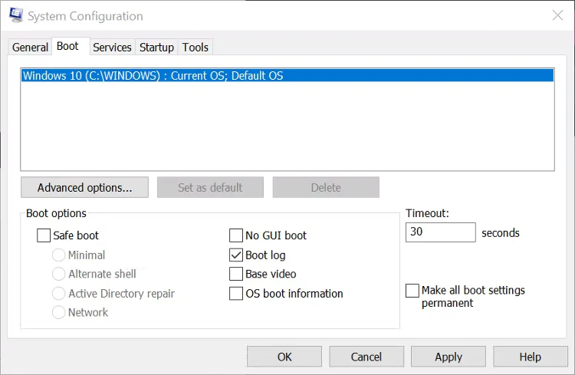
Task: Open Help for System Configuration
Action: coord(530,357)
